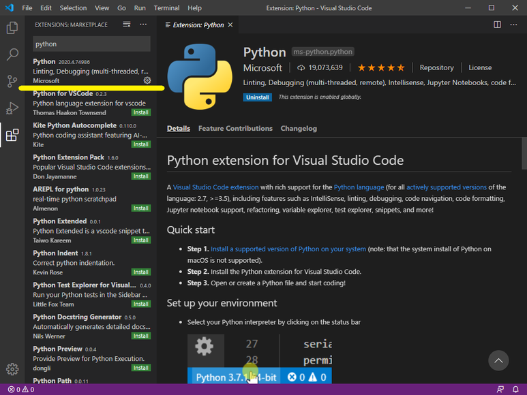Install Python Extended extension
This screenshot has height=395, width=527.
[x=141, y=240]
